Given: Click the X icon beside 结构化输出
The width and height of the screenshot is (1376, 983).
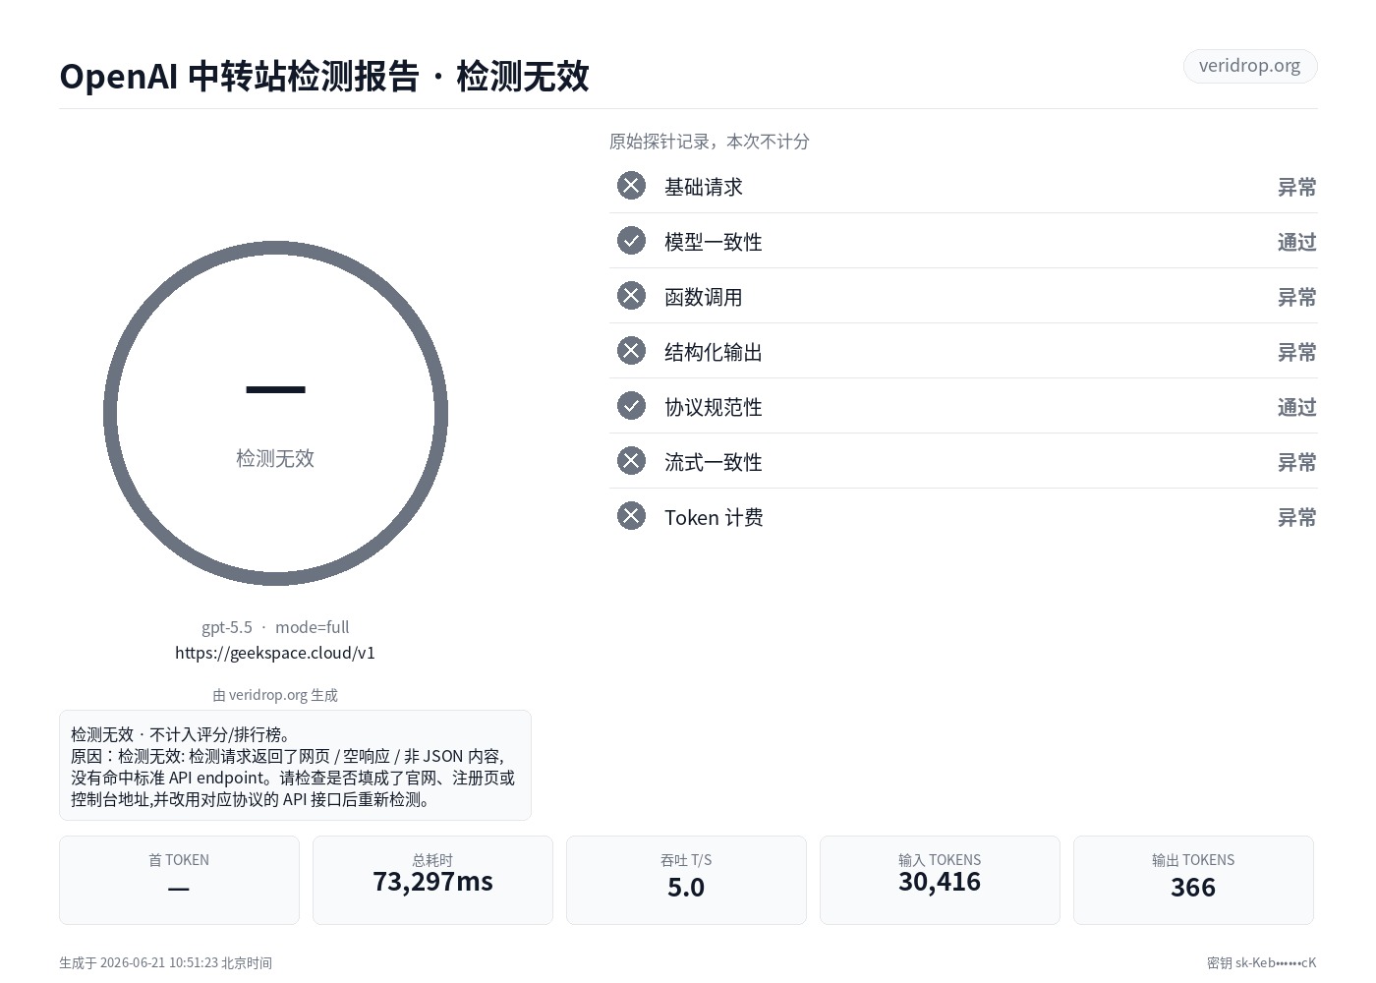Looking at the screenshot, I should point(631,351).
